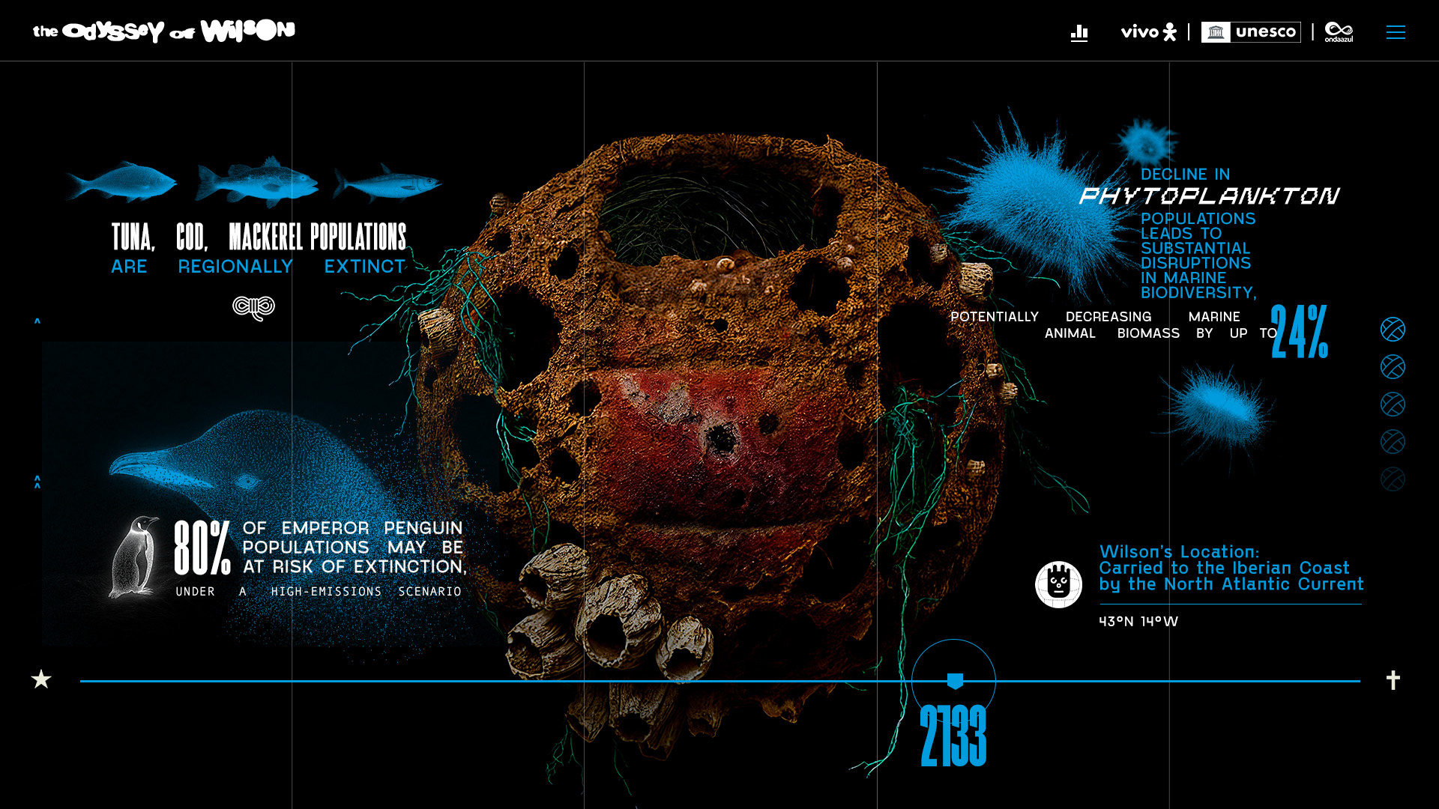Click the bar chart stats icon
1439x809 pixels.
[1079, 32]
